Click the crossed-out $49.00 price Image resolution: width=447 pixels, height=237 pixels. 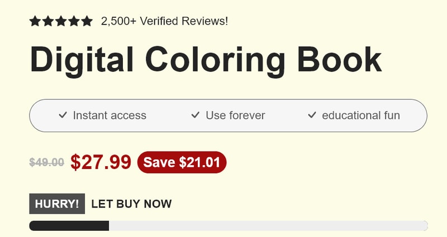tap(47, 162)
